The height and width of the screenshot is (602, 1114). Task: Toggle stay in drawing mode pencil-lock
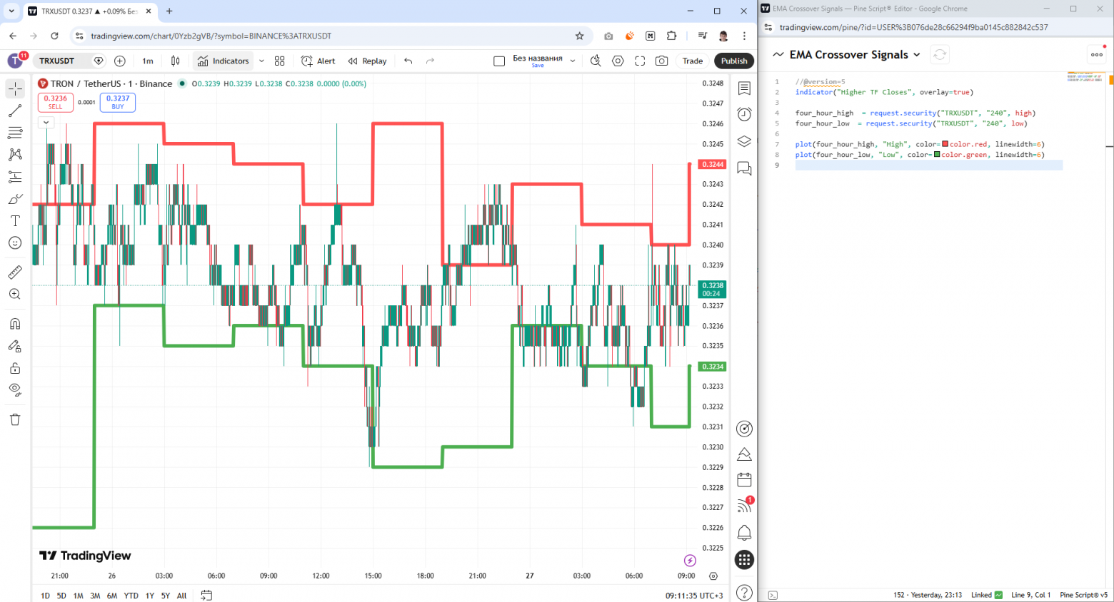pos(15,346)
